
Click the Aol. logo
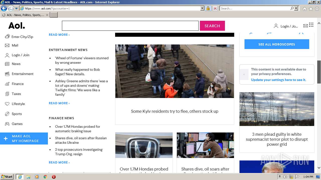coord(17,26)
